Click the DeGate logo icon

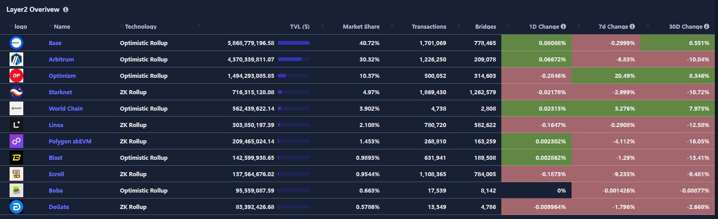pos(16,207)
